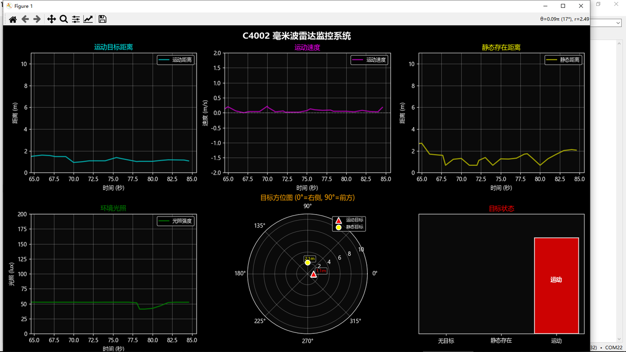This screenshot has height=352, width=626.
Task: Click the 270° label on the polar plot
Action: tap(308, 341)
